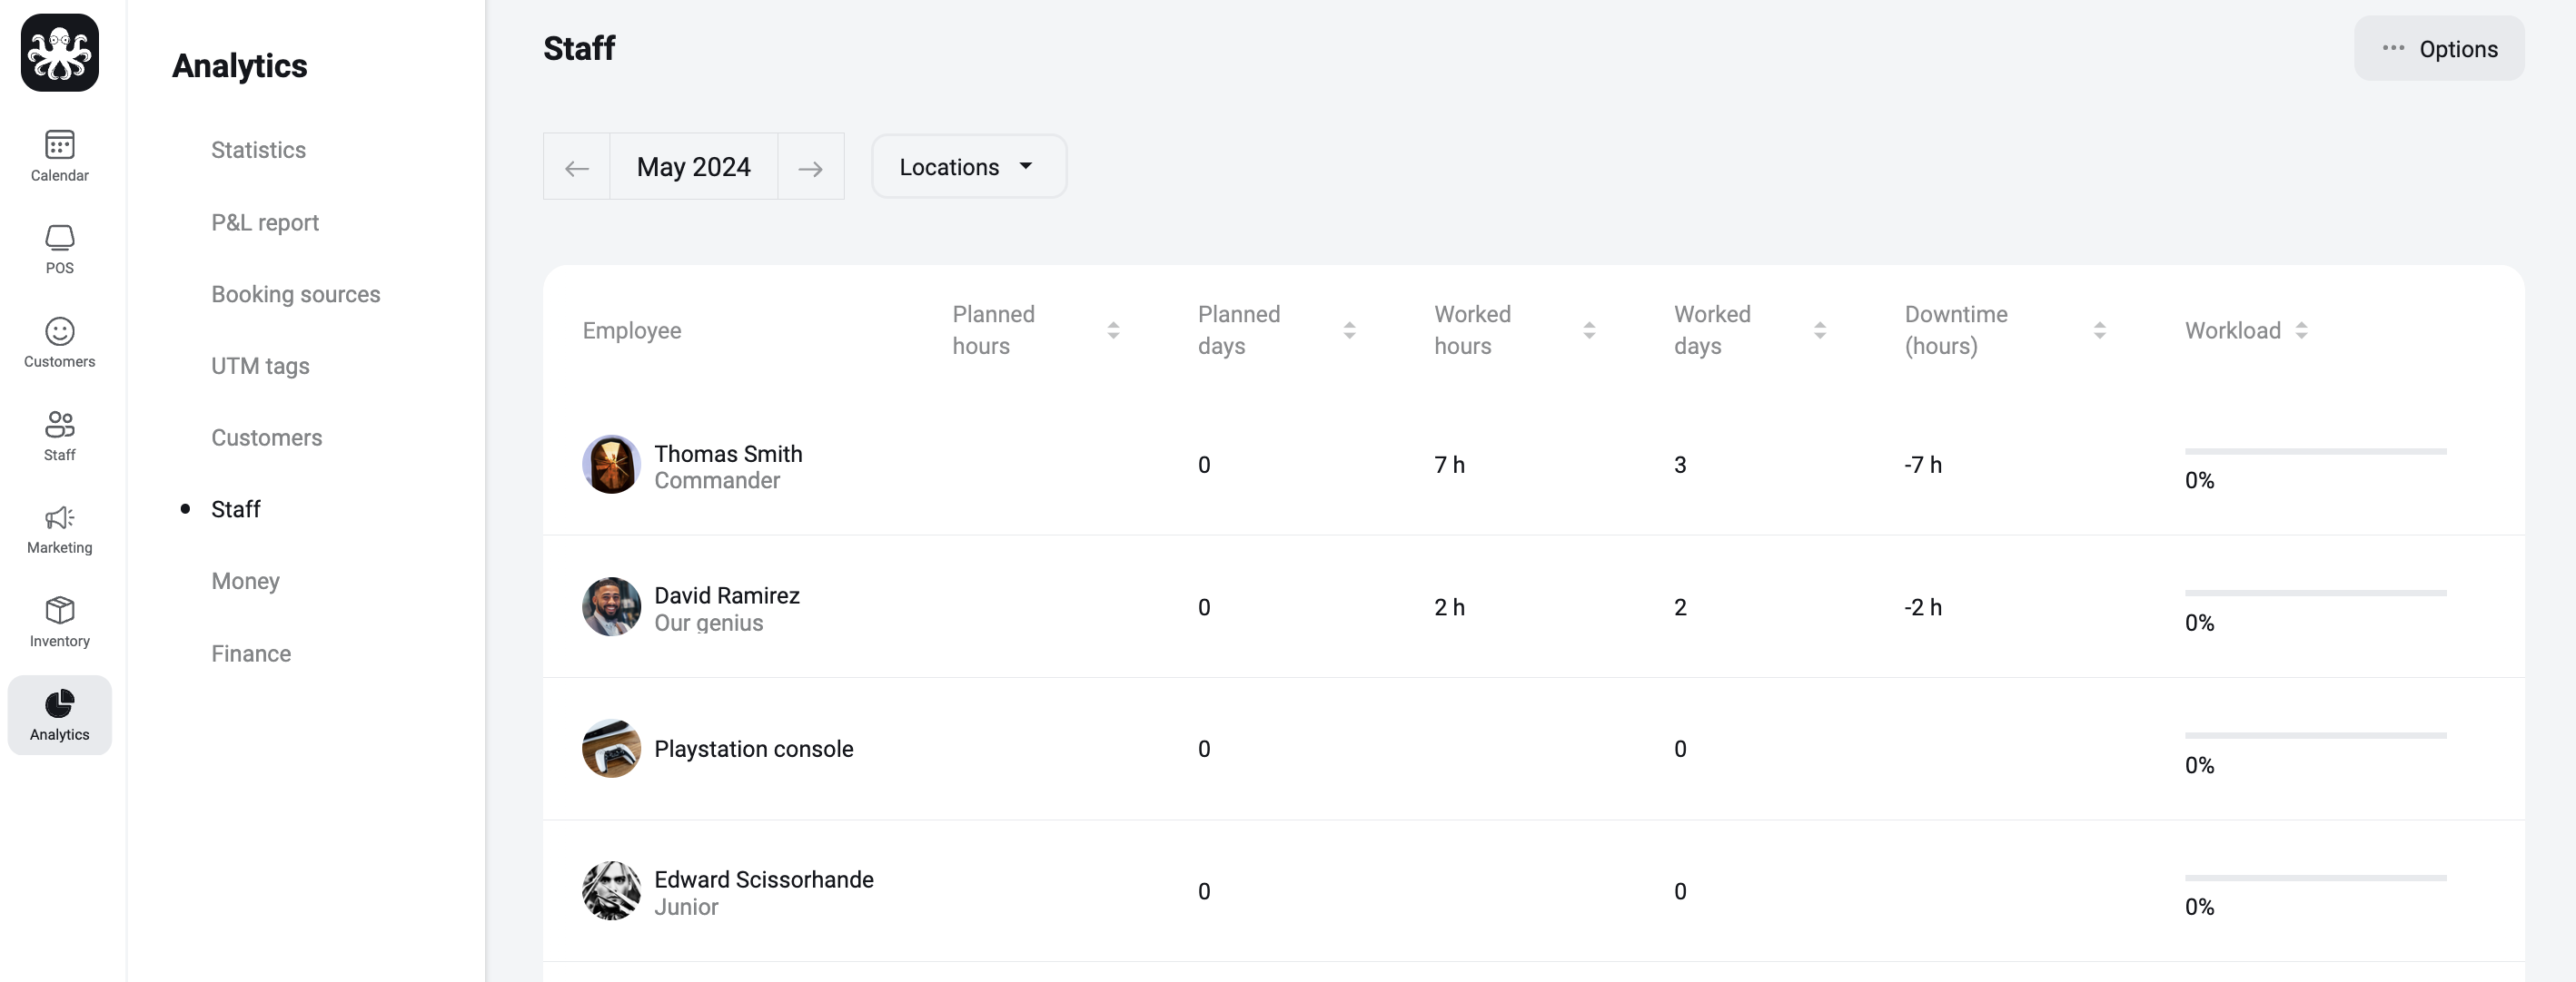The width and height of the screenshot is (2576, 982).
Task: Sort by Worked days column
Action: pyautogui.click(x=1819, y=329)
